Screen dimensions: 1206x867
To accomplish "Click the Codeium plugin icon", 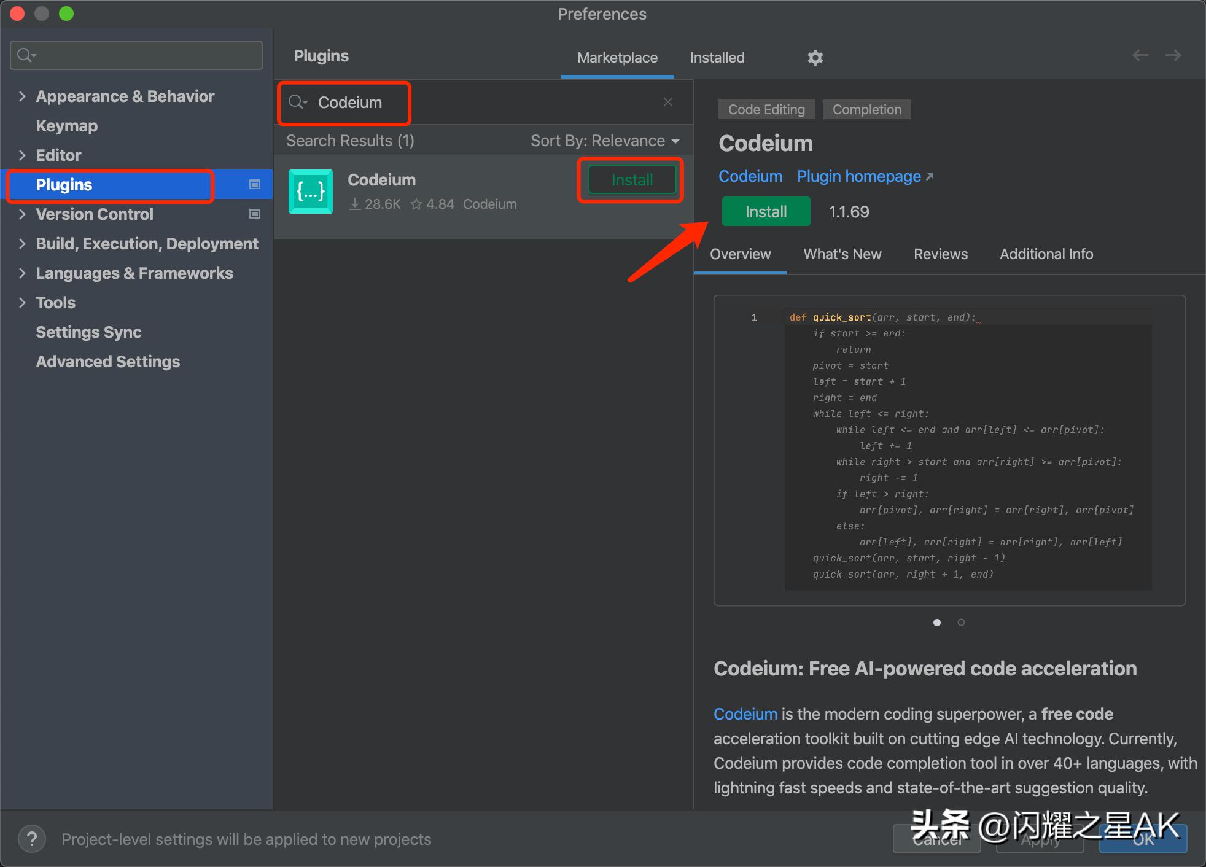I will click(310, 191).
